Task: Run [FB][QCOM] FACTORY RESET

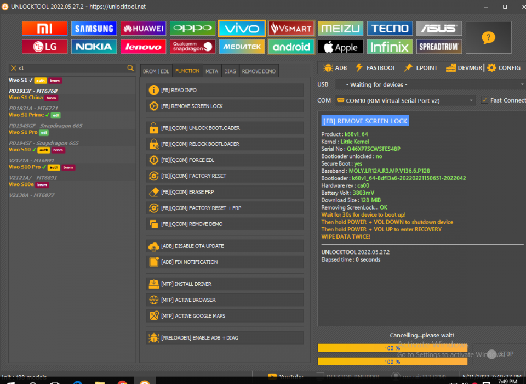Action: coord(225,176)
